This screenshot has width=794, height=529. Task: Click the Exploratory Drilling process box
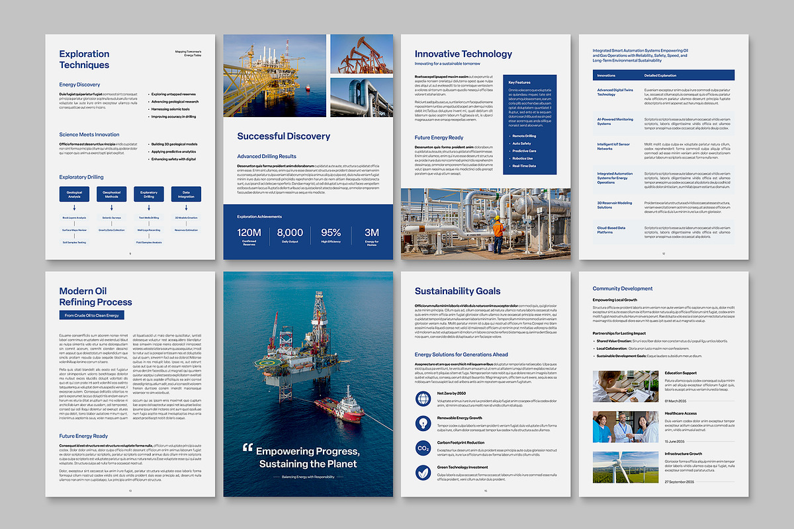coord(148,194)
